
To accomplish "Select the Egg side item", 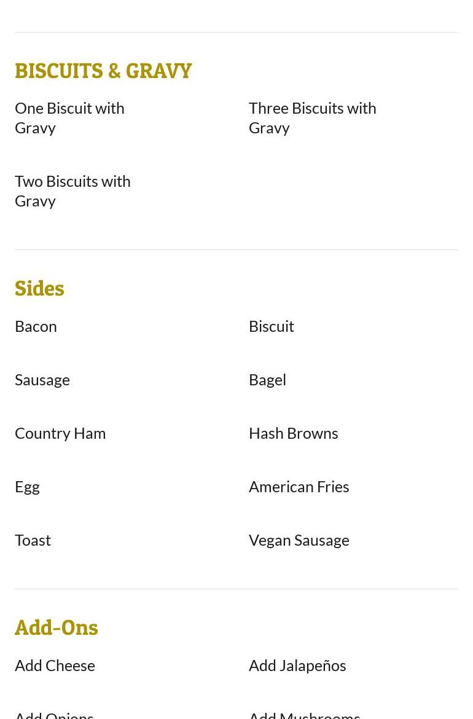I will click(x=27, y=487).
